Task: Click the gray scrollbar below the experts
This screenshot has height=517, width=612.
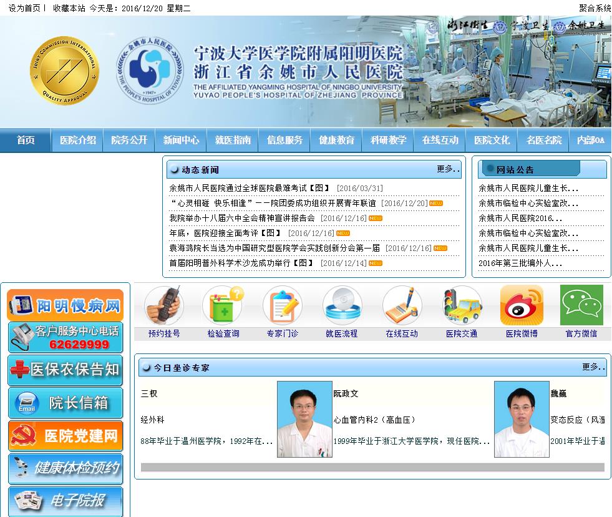Action: point(372,468)
